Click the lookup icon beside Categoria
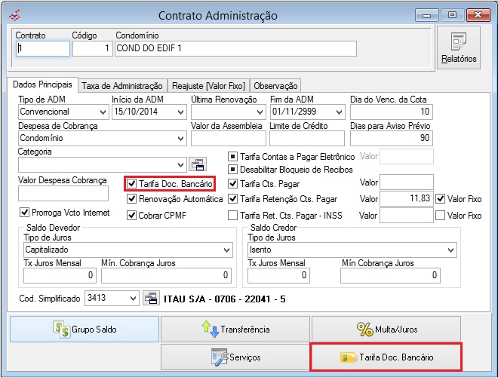Screen dimensions: 498x377 tap(197, 164)
